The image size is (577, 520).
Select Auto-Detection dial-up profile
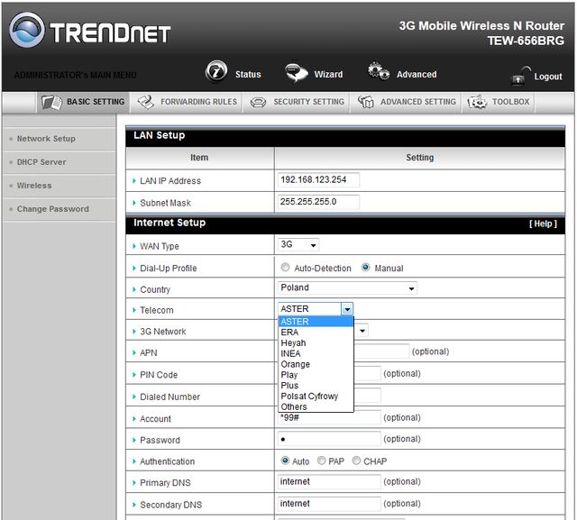[x=285, y=268]
